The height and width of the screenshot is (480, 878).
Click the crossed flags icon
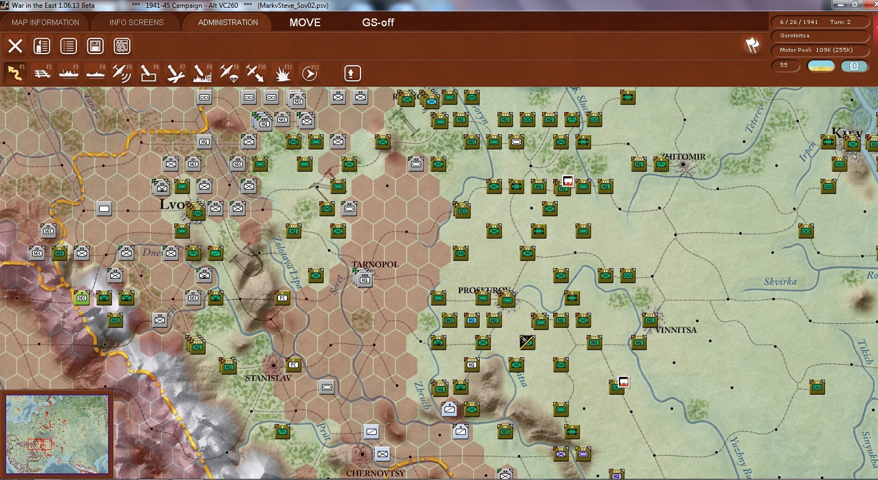(x=752, y=45)
